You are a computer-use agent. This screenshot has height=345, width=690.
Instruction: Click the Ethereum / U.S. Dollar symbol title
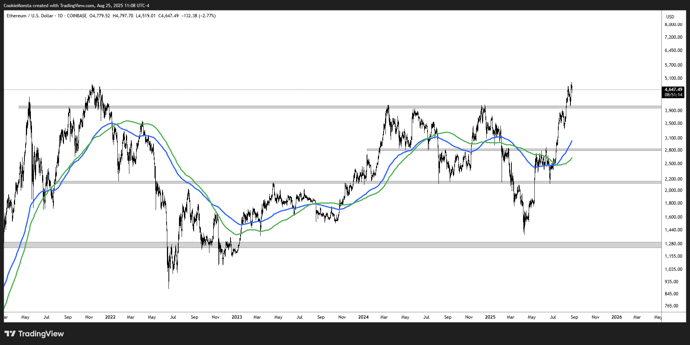pos(30,16)
